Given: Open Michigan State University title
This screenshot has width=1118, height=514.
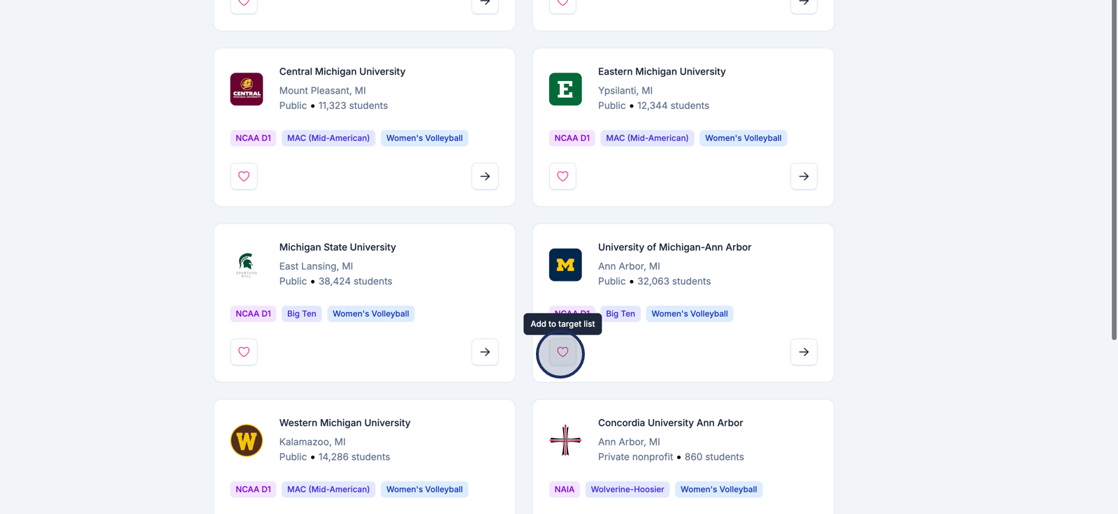Looking at the screenshot, I should pyautogui.click(x=337, y=247).
